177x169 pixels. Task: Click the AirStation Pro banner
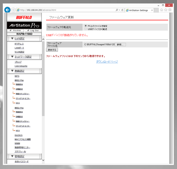click(24, 25)
